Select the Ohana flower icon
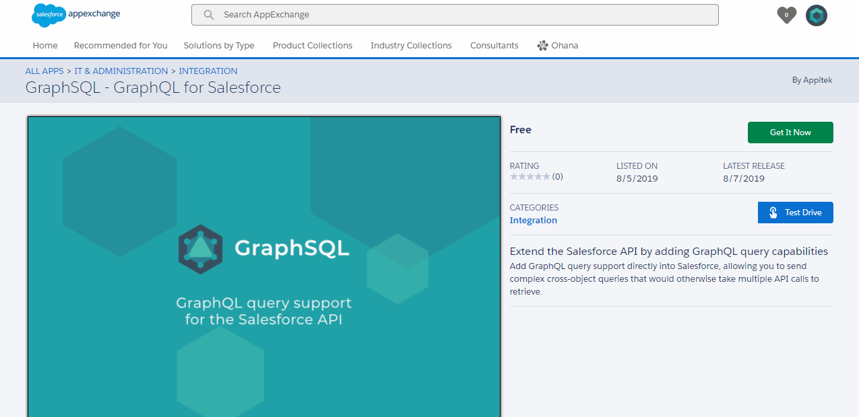The height and width of the screenshot is (417, 859). [541, 45]
